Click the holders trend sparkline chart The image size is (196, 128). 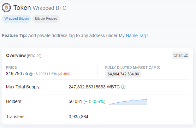tap(128, 102)
